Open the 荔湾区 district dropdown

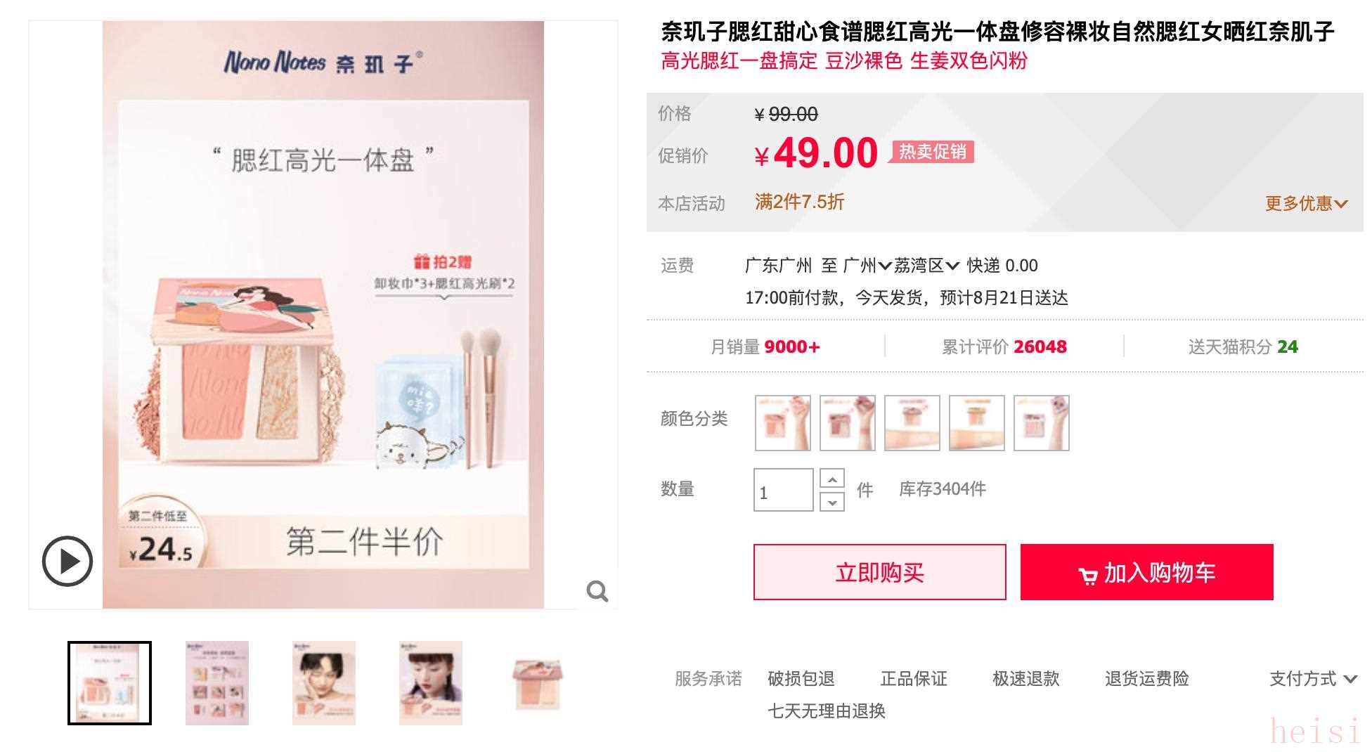point(926,266)
